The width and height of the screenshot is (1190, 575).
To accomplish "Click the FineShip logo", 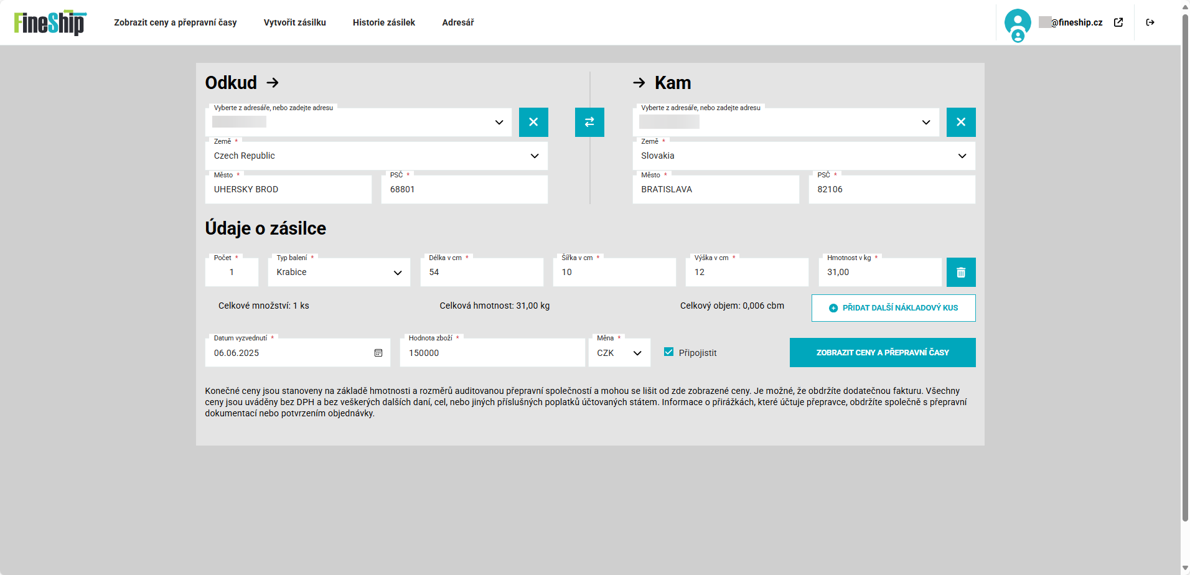I will [x=50, y=23].
